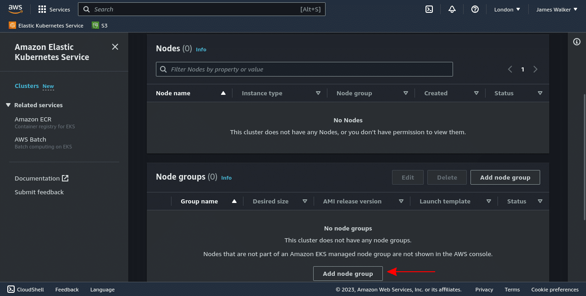
Task: Sort by Created column arrow
Action: 476,93
